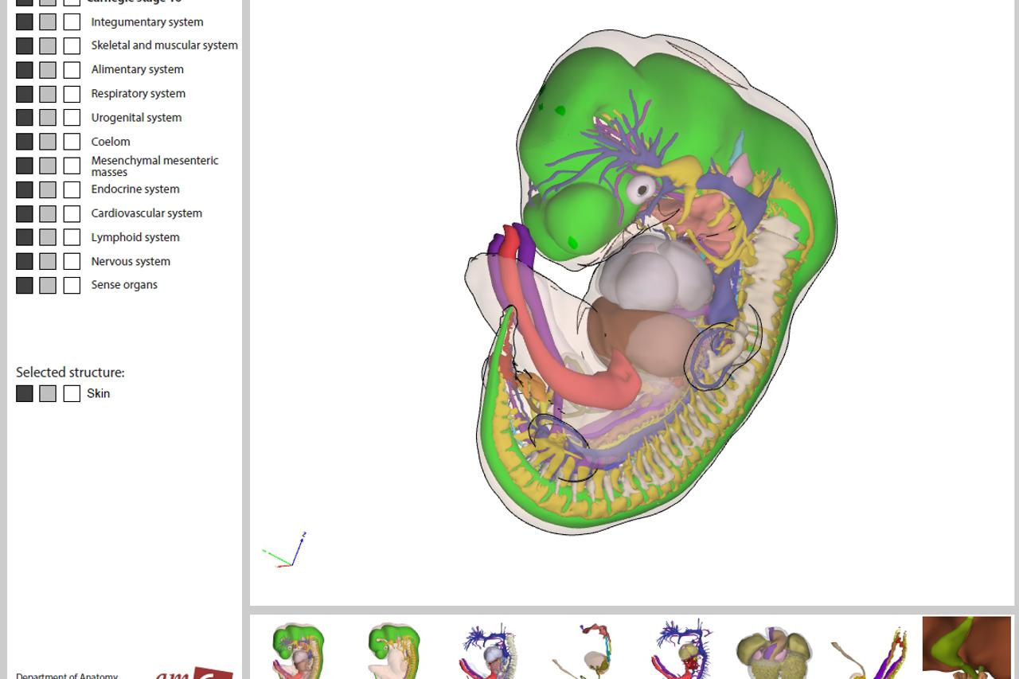The height and width of the screenshot is (679, 1019).
Task: Hide Cardiovascular system with its white square
Action: click(x=72, y=213)
